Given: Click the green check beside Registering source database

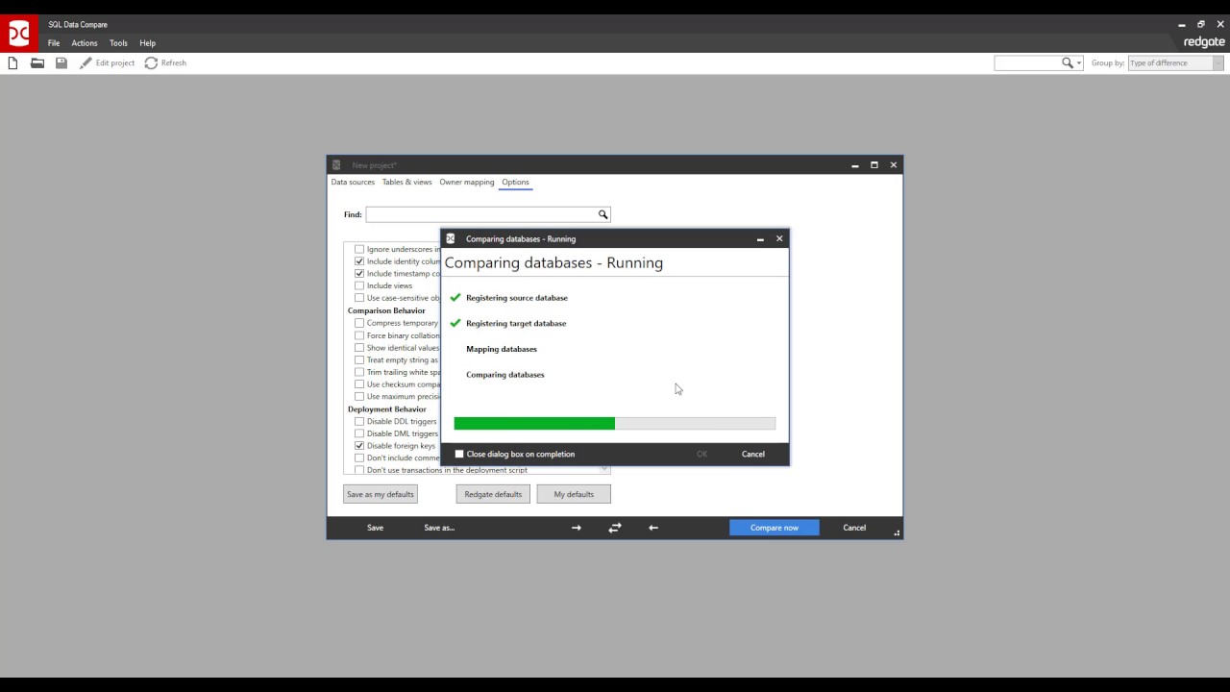Looking at the screenshot, I should [x=455, y=298].
